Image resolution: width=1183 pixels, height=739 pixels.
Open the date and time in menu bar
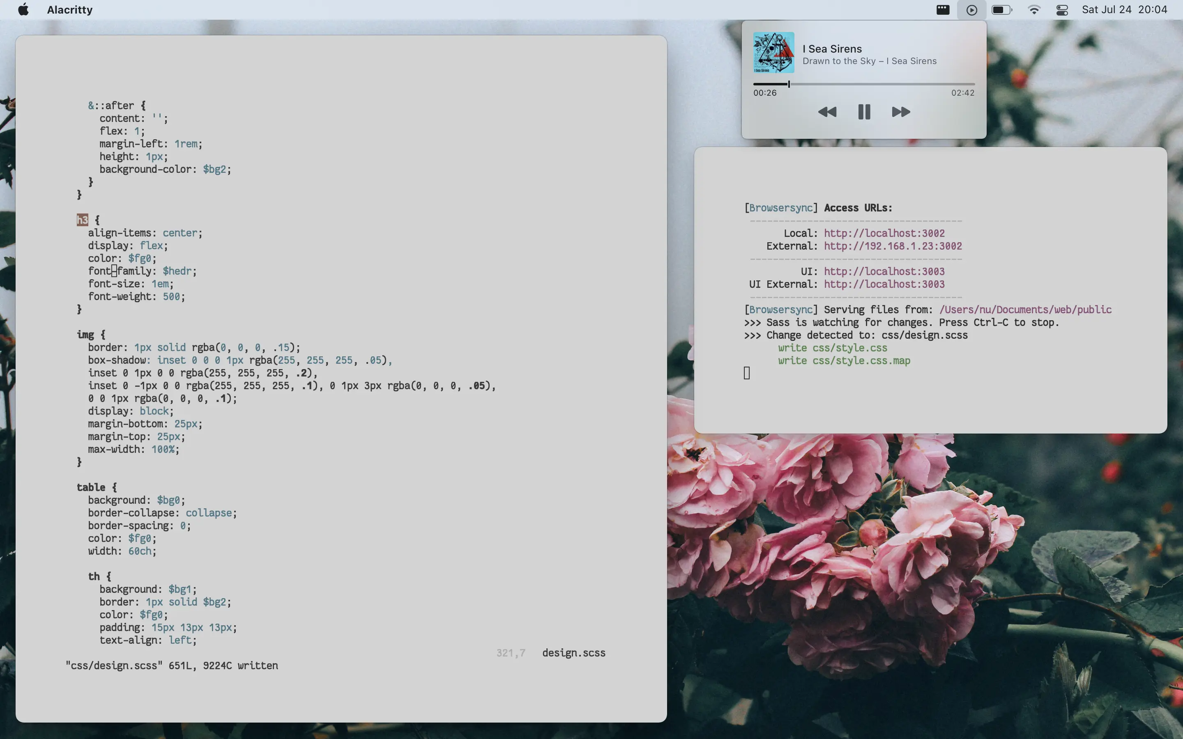click(x=1124, y=10)
